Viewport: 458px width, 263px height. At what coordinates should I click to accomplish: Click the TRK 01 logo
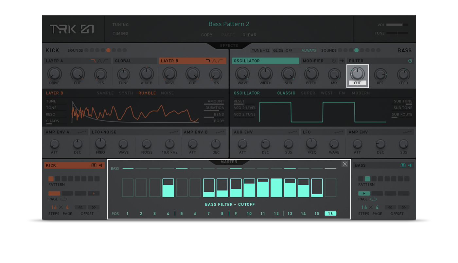(72, 29)
